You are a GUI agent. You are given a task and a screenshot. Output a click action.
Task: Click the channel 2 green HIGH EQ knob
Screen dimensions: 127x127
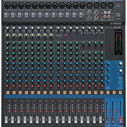pyautogui.click(x=13, y=43)
